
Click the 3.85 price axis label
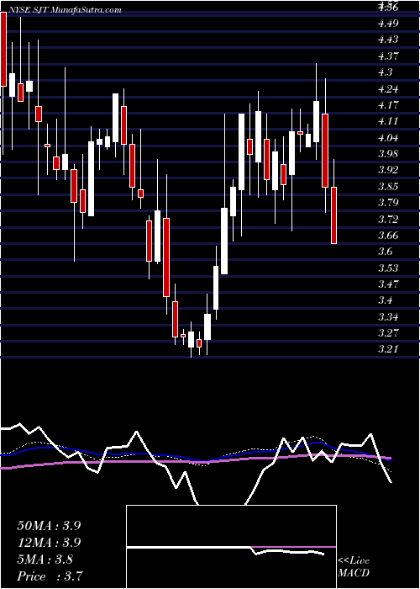click(388, 187)
